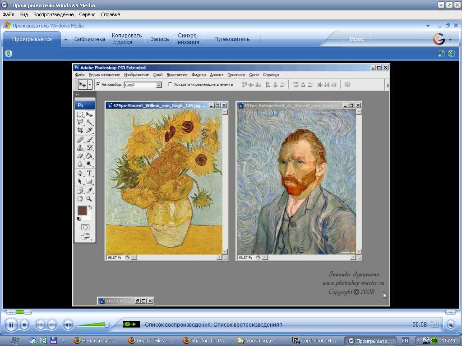Select the Polygonal Lasso tool
This screenshot has width=462, height=346.
(x=80, y=122)
